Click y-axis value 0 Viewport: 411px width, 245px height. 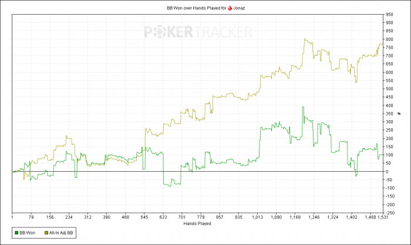click(x=387, y=172)
